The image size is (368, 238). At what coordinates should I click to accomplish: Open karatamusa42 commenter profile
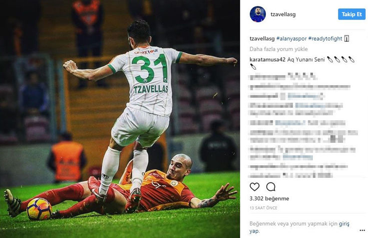point(267,60)
